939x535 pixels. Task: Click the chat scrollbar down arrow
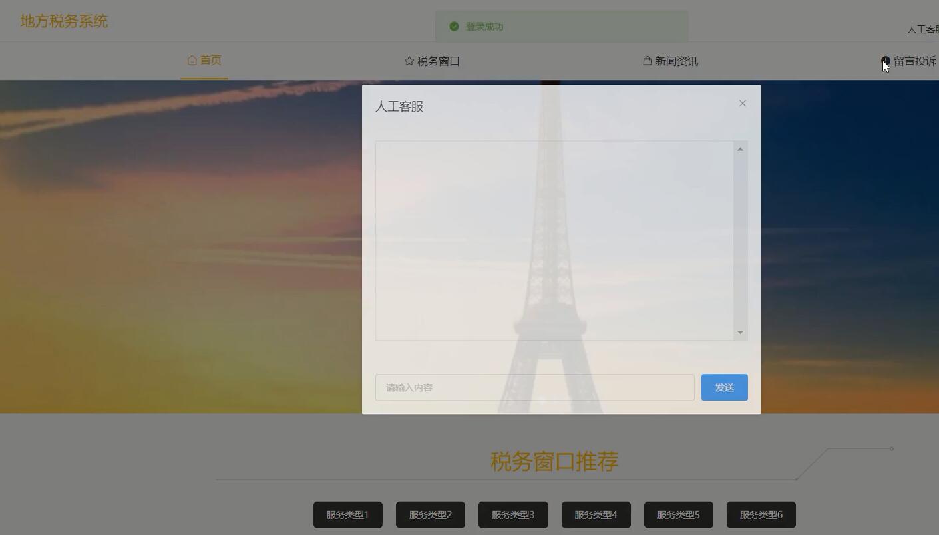pyautogui.click(x=740, y=332)
